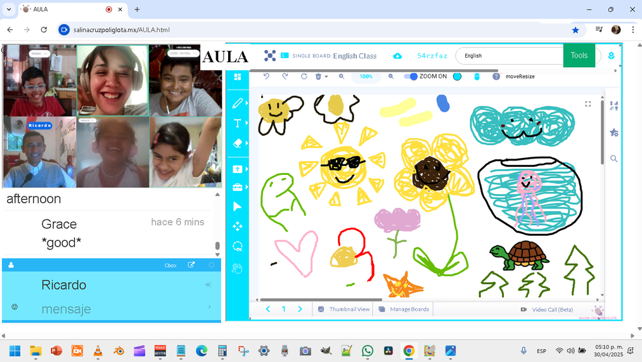This screenshot has width=642, height=362.
Task: Expand the toolbox briefcase submenu
Action: (247, 187)
